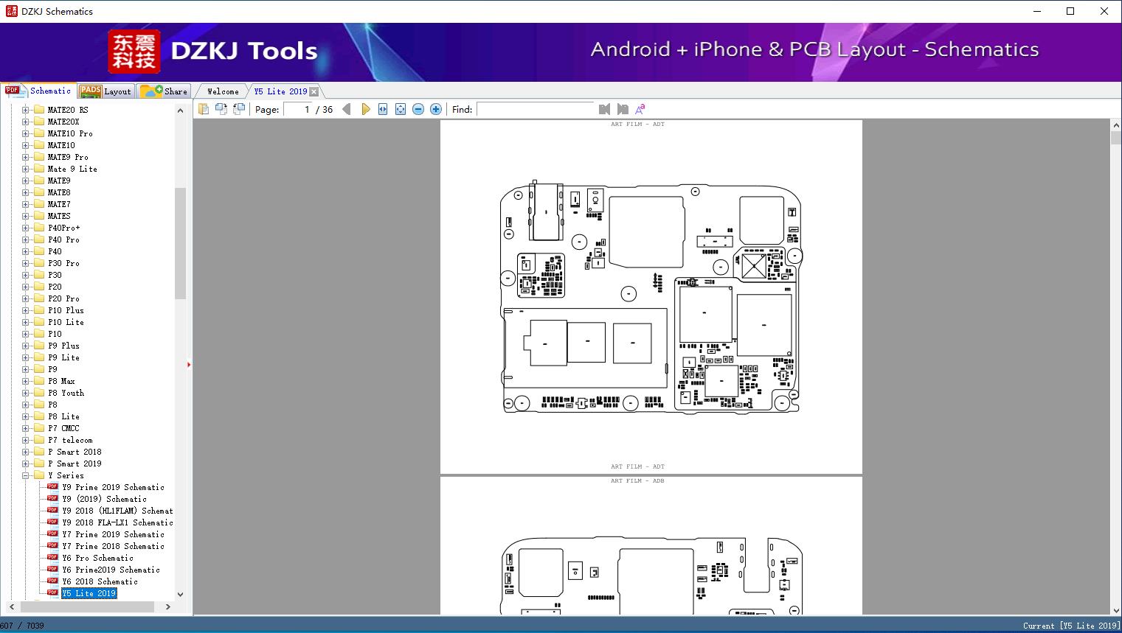Switch to the Schematic tab

(38, 91)
